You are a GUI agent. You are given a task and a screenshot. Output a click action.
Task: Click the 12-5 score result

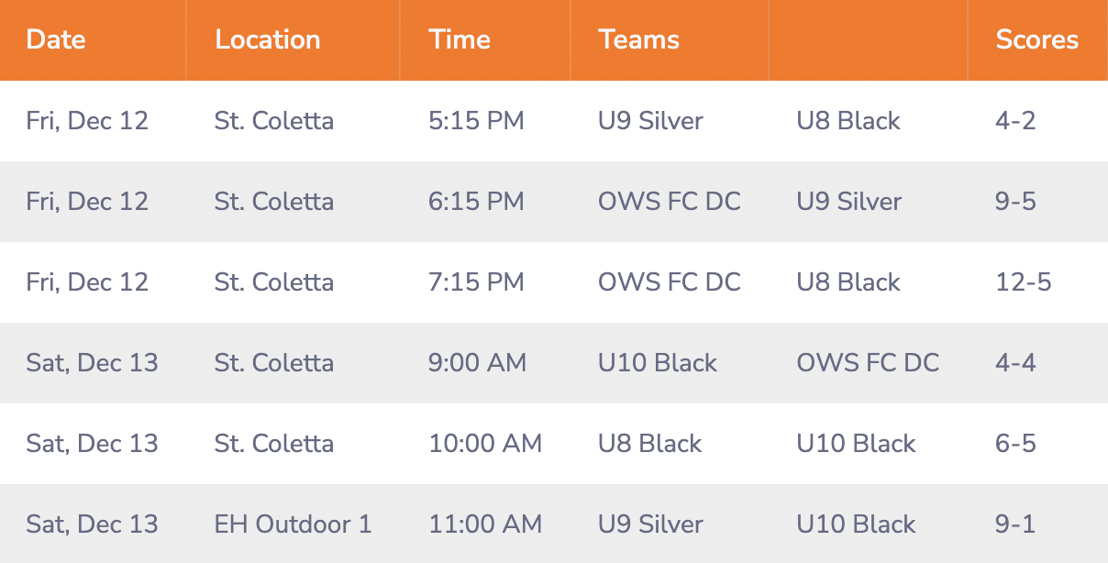click(x=1024, y=282)
